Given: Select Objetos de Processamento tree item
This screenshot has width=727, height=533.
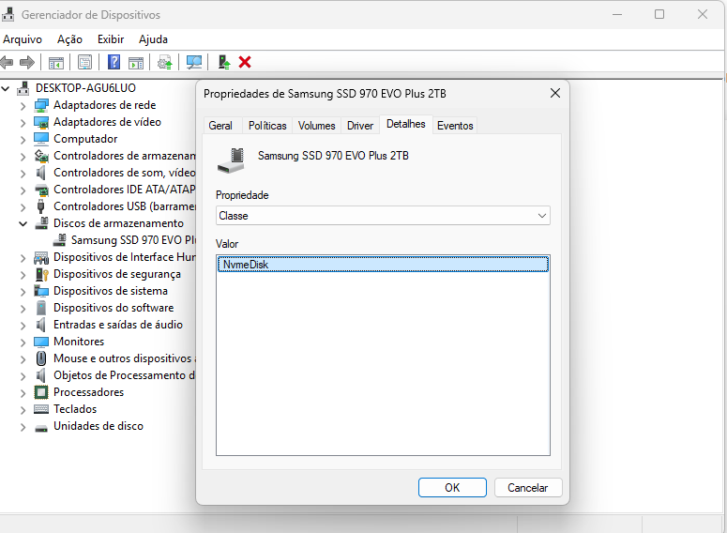Looking at the screenshot, I should pyautogui.click(x=124, y=375).
